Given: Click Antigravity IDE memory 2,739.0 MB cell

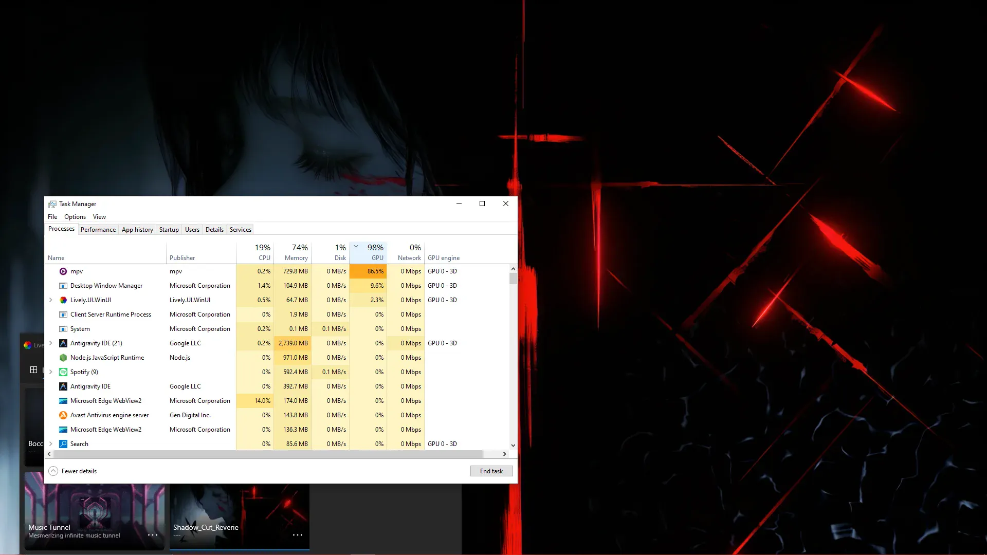Looking at the screenshot, I should pos(293,343).
